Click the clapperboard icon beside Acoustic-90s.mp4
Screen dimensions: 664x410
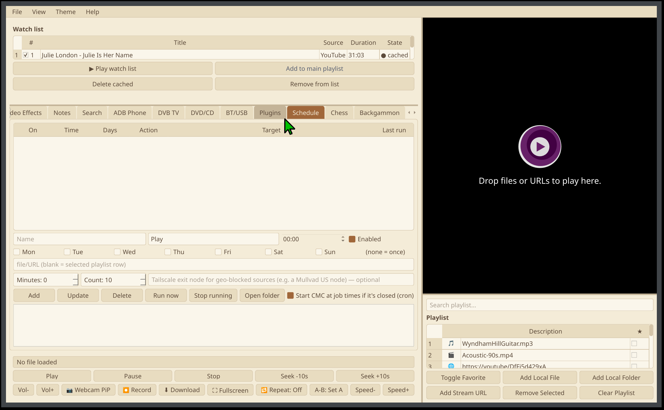click(451, 355)
